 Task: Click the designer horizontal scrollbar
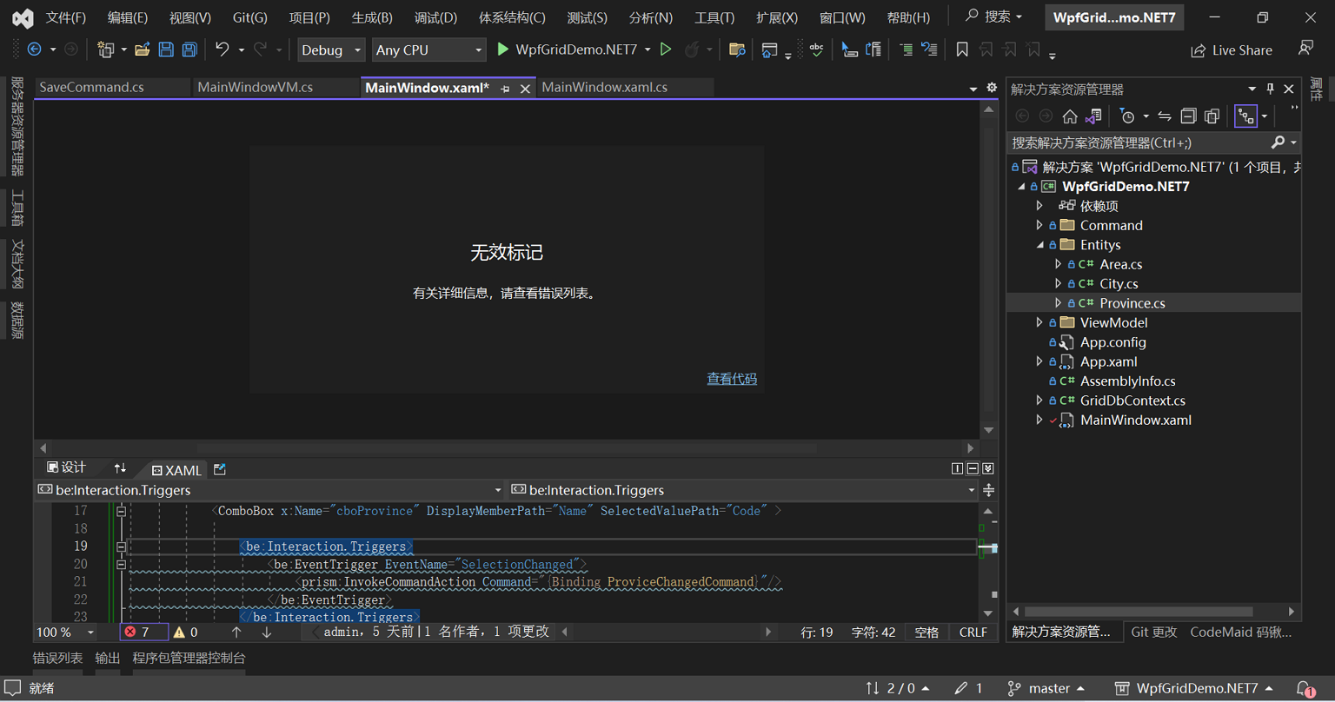[506, 448]
